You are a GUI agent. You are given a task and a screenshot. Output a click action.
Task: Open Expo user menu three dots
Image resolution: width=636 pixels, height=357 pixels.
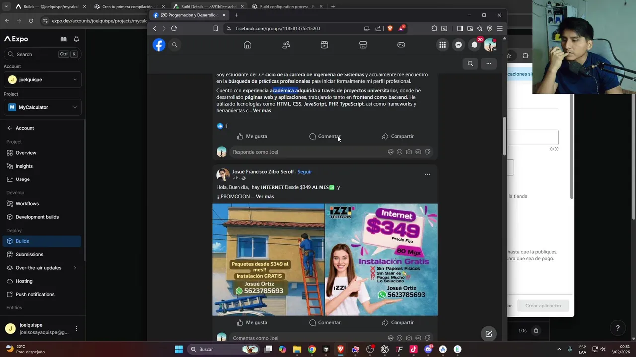click(76, 328)
